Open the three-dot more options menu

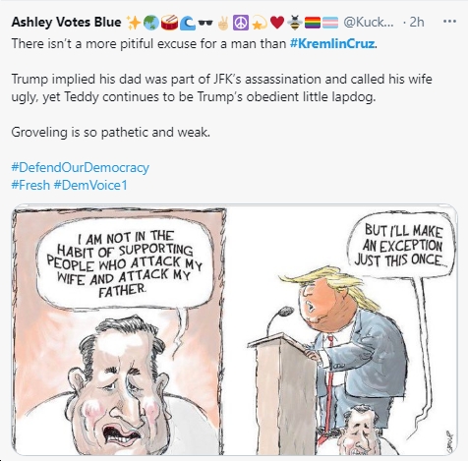click(x=449, y=22)
